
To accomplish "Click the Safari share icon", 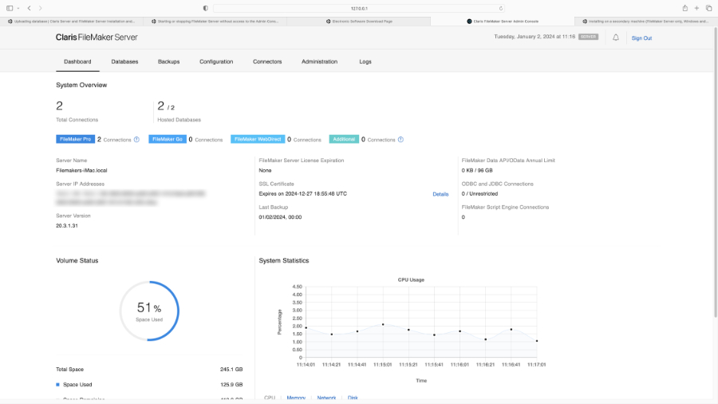I will click(x=684, y=8).
